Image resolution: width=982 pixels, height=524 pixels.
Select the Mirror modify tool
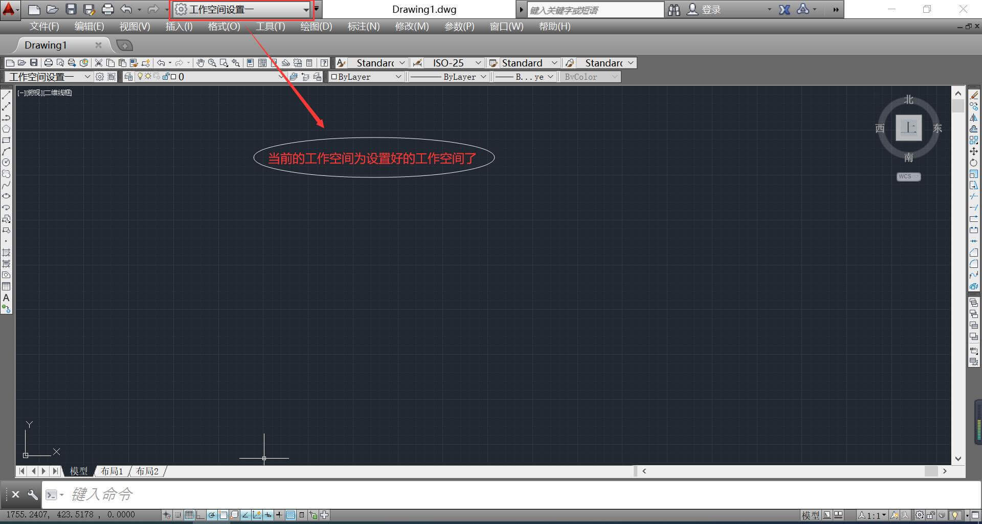click(x=974, y=117)
